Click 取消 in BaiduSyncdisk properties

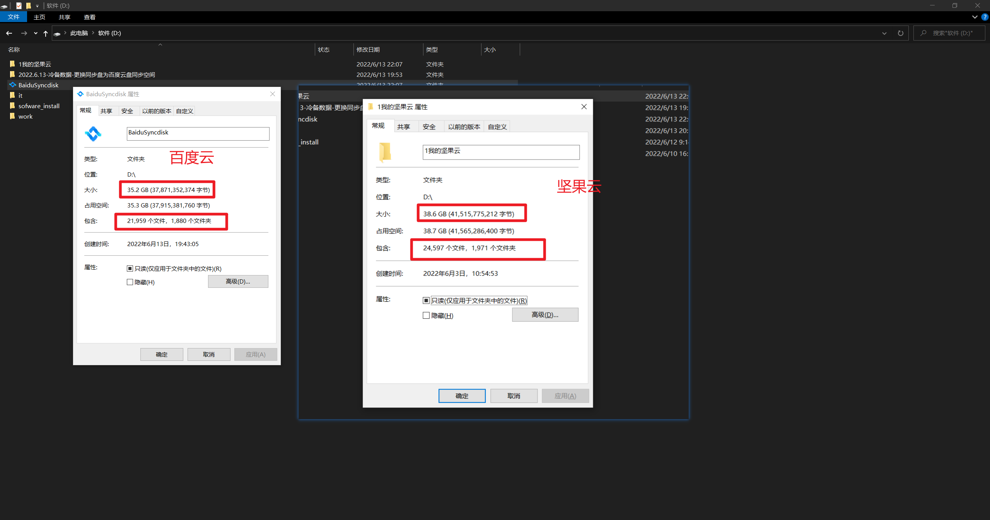[209, 354]
